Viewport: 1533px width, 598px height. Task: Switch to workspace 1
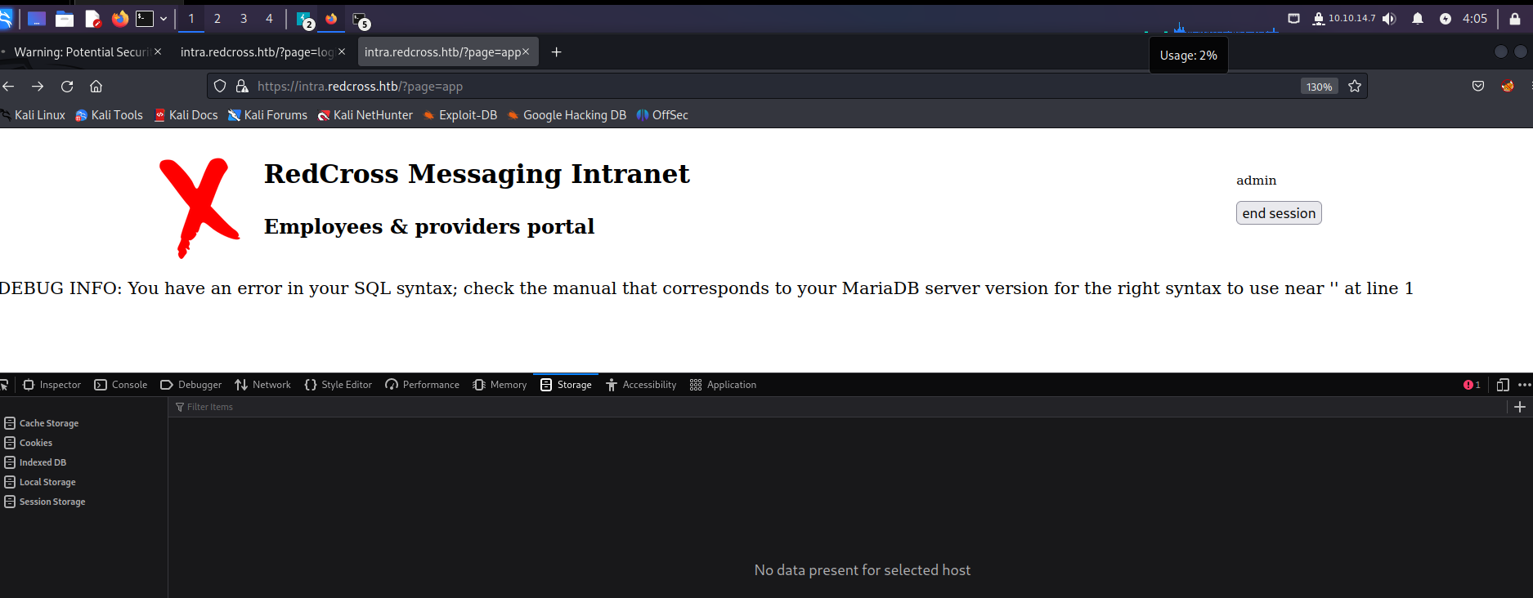pyautogui.click(x=191, y=18)
